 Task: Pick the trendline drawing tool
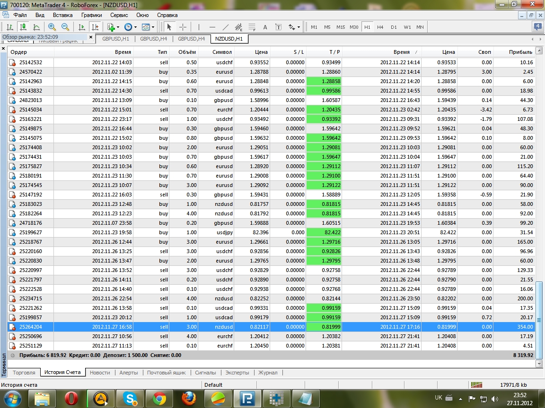226,27
